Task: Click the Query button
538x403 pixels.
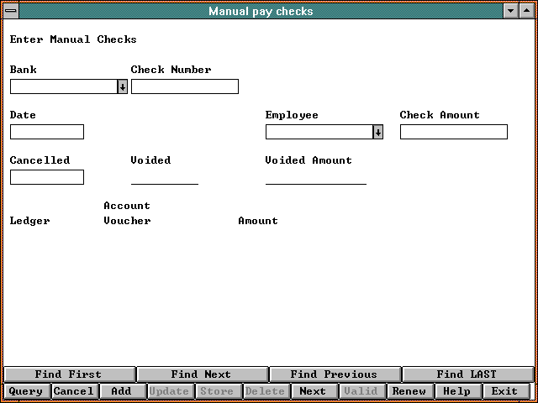Action: (x=26, y=391)
